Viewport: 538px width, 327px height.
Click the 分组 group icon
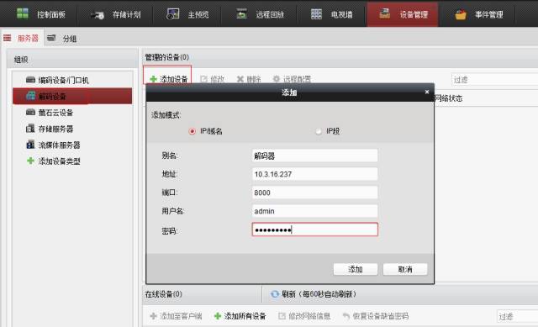[x=51, y=38]
